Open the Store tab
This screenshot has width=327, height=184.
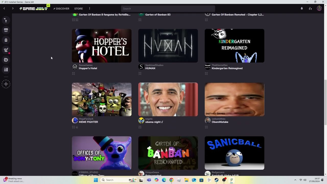tap(78, 8)
